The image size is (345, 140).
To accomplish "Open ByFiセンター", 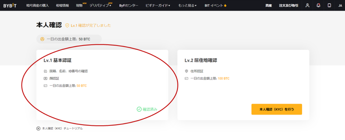I will pos(129,5).
